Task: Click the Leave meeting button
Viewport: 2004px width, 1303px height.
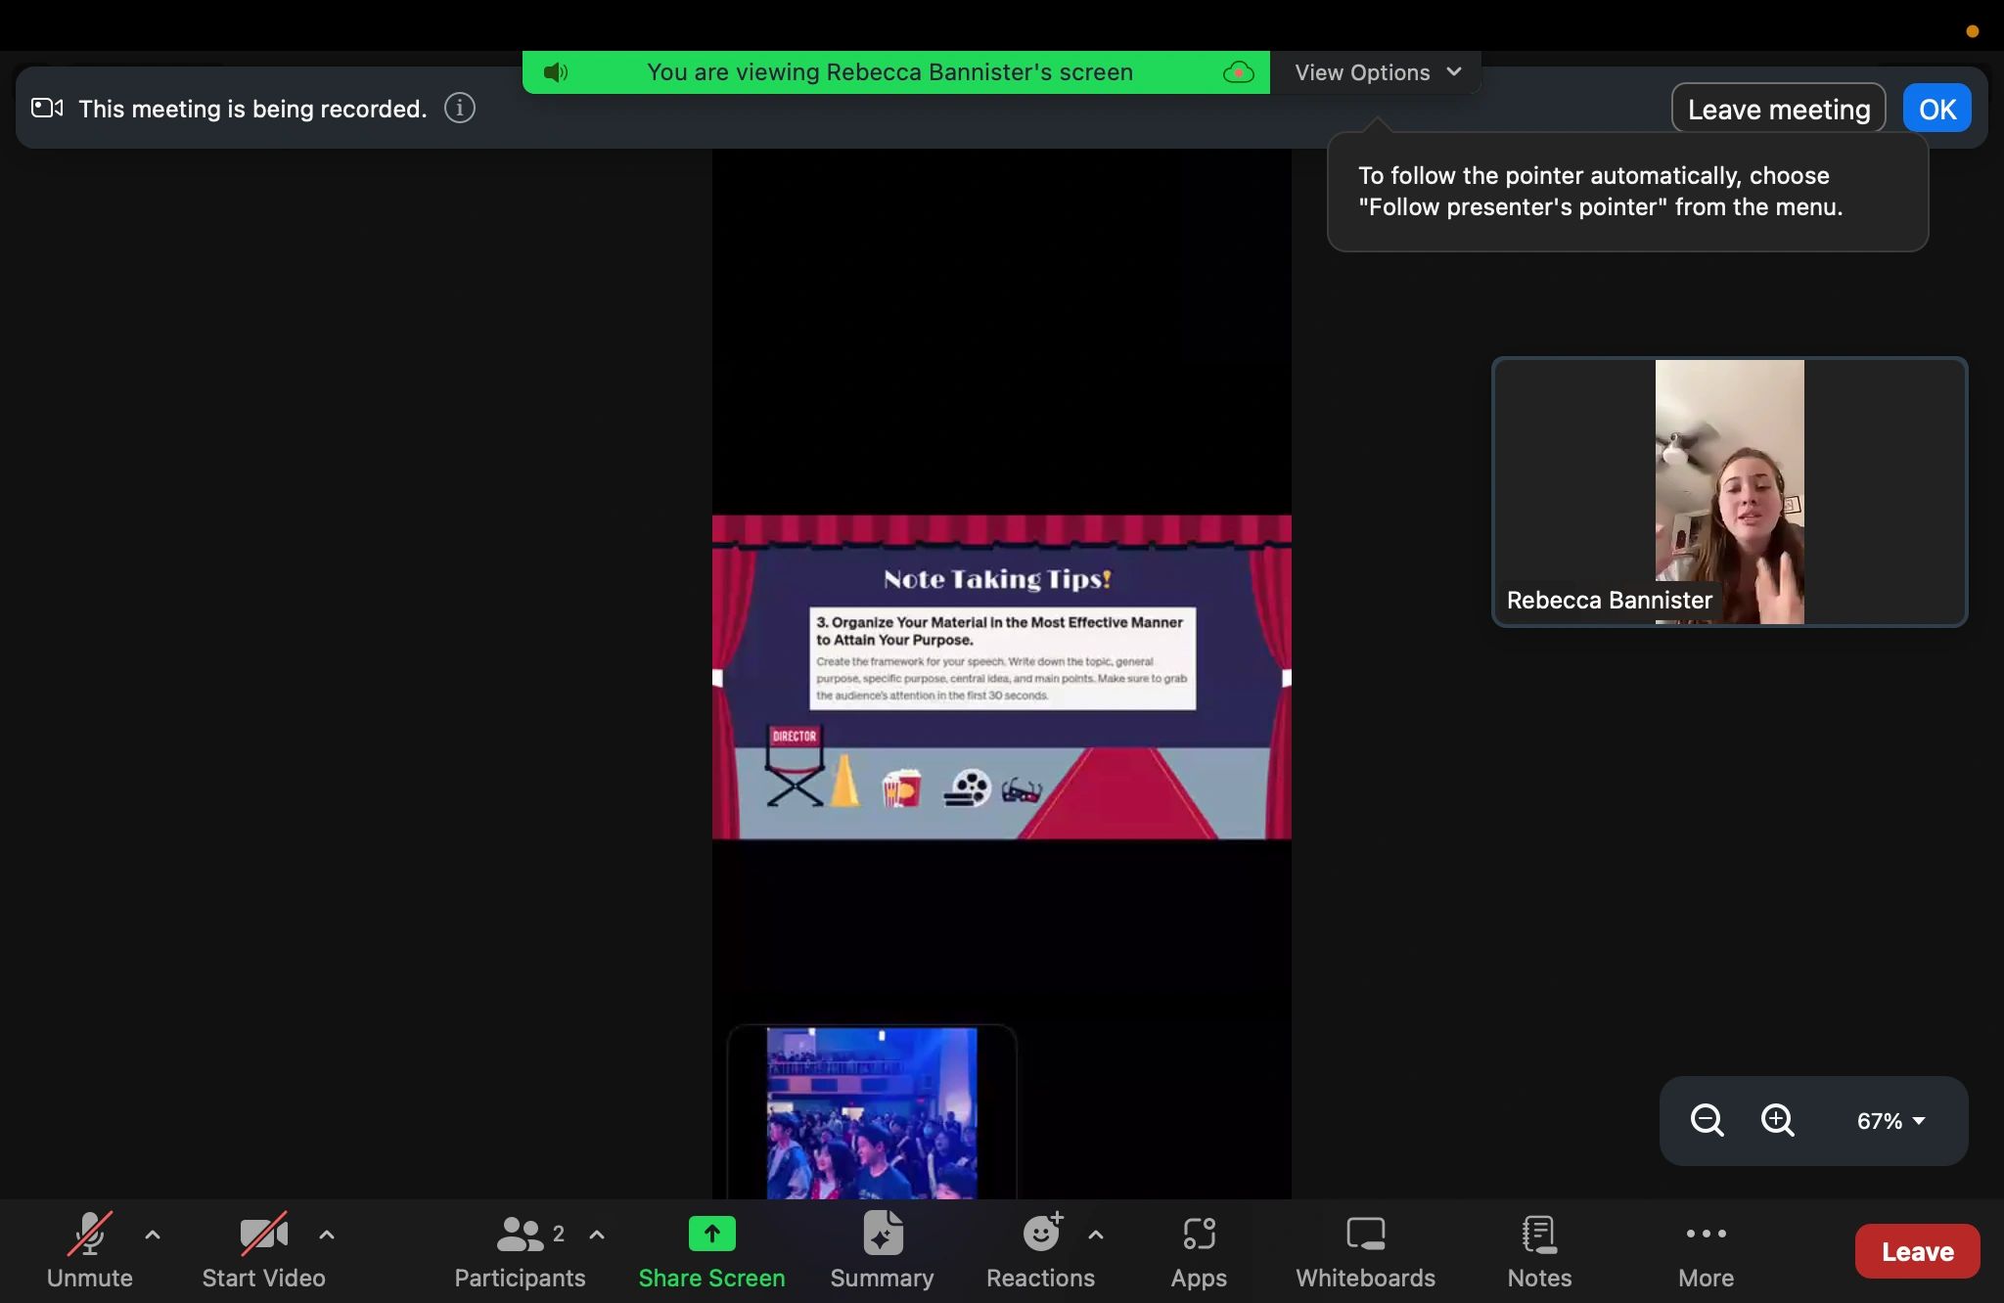Action: pos(1778,109)
